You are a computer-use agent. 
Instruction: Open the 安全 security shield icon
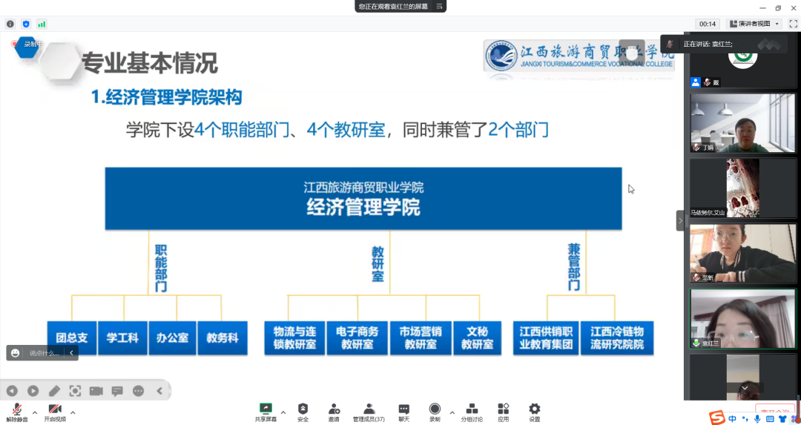point(303,412)
